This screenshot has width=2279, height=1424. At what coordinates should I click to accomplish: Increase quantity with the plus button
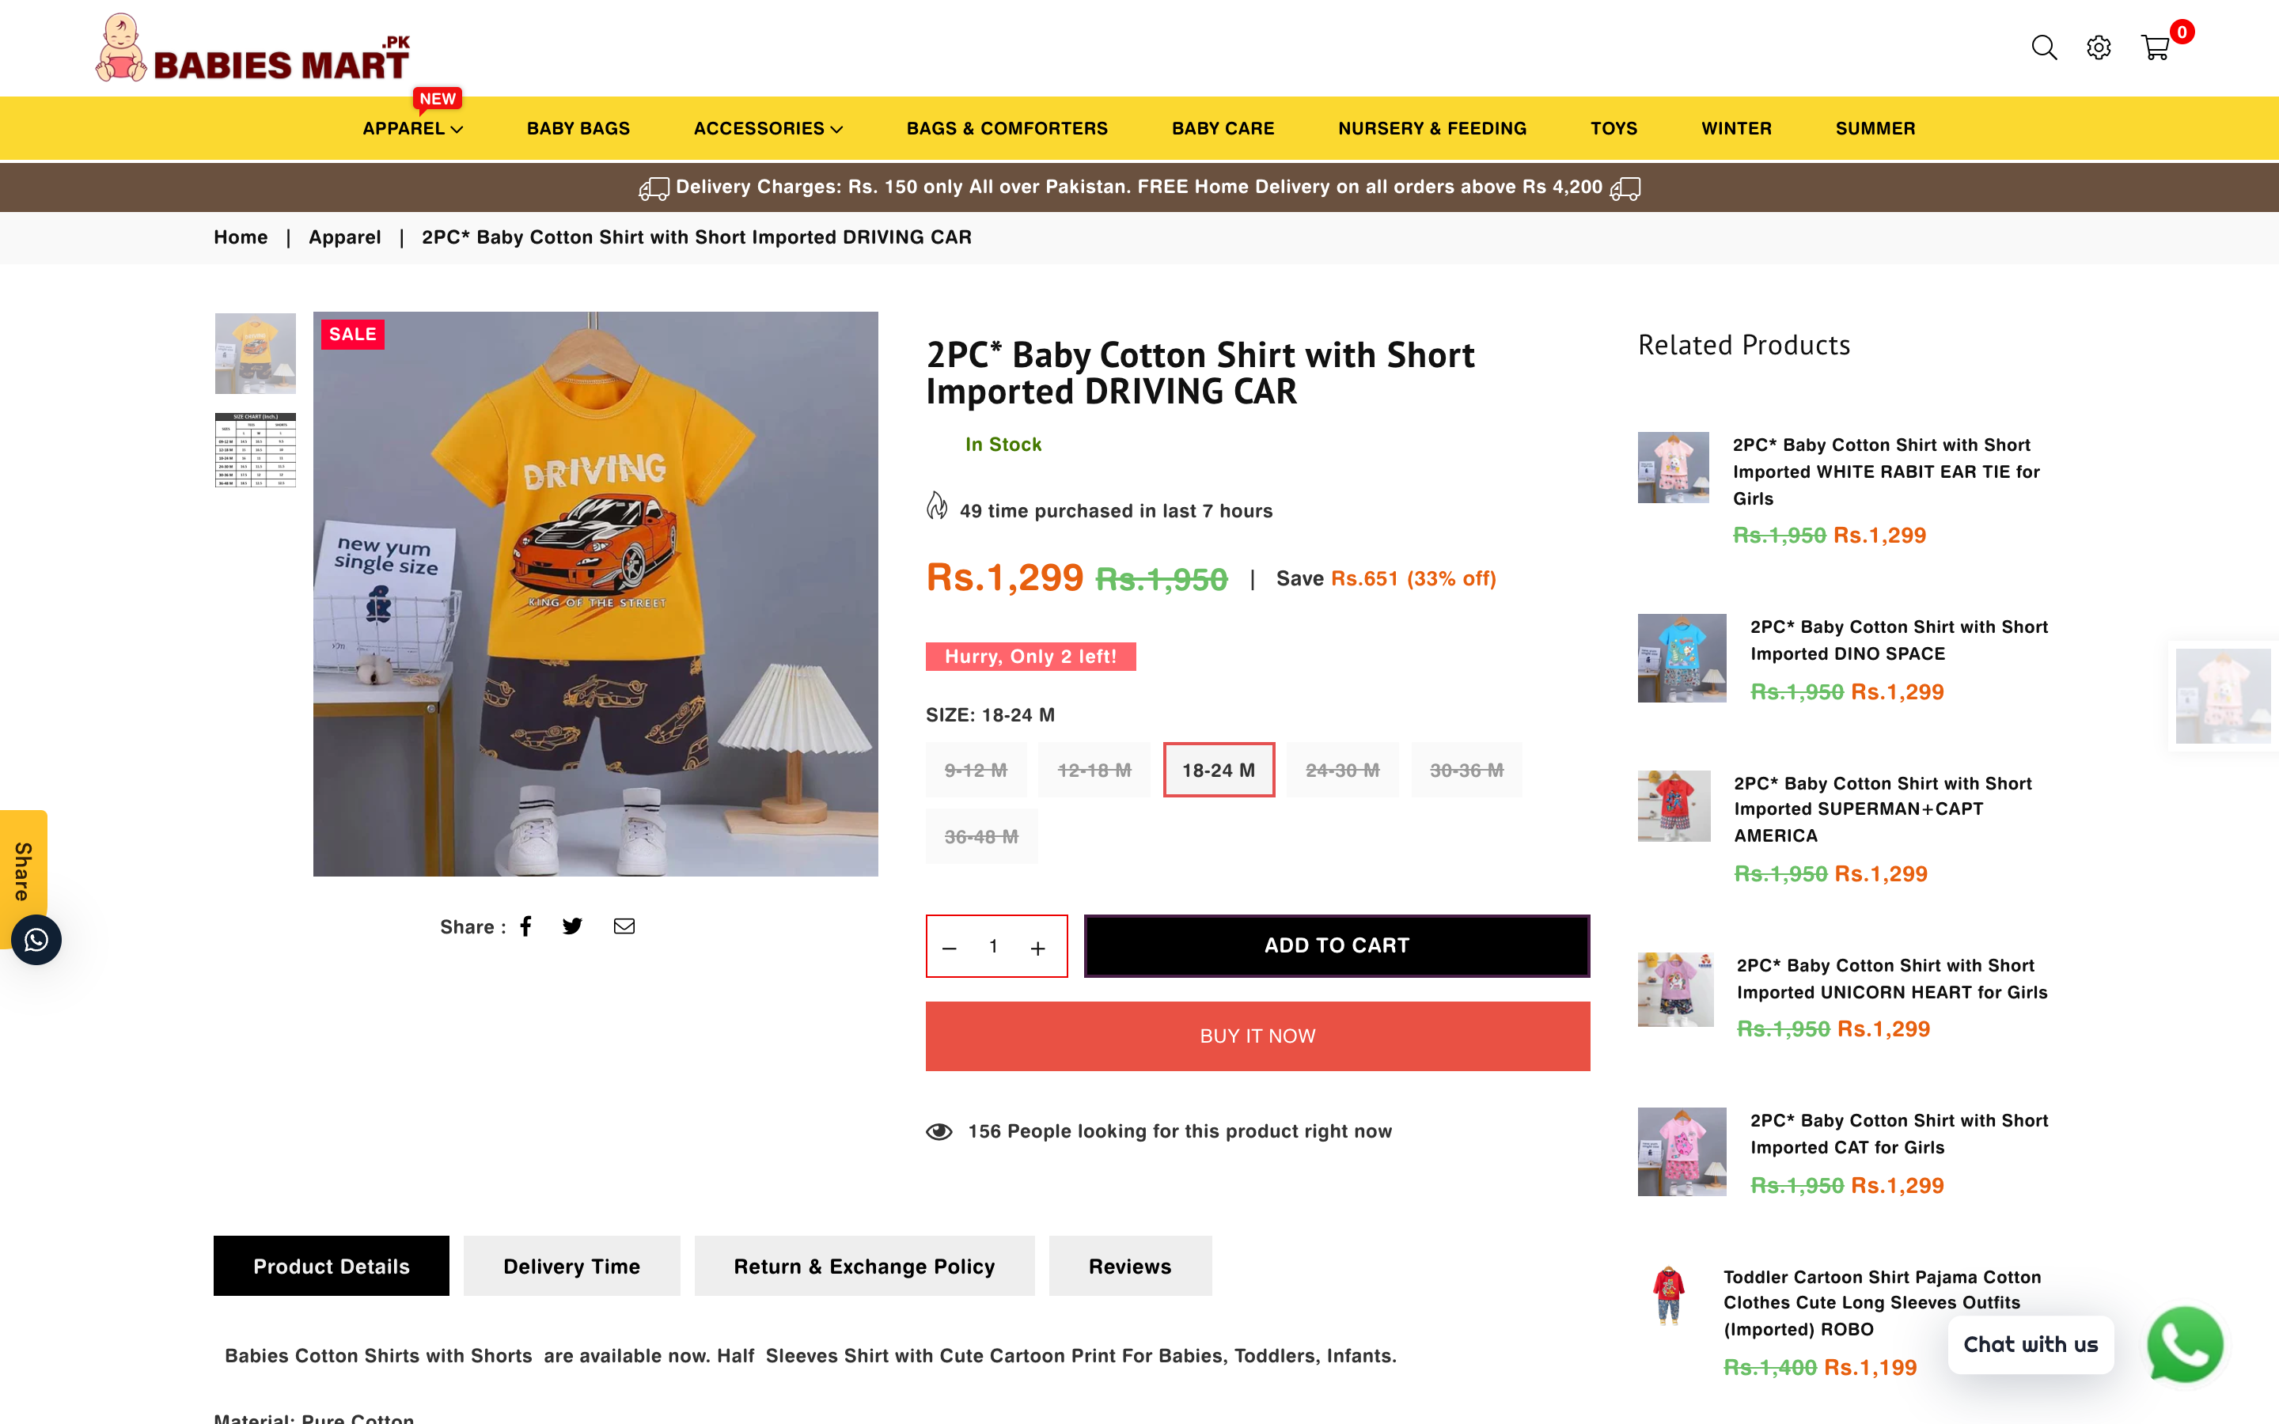pos(1037,948)
